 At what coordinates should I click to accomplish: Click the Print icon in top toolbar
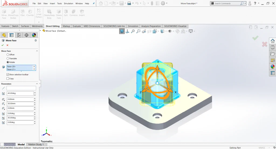coord(129,3)
